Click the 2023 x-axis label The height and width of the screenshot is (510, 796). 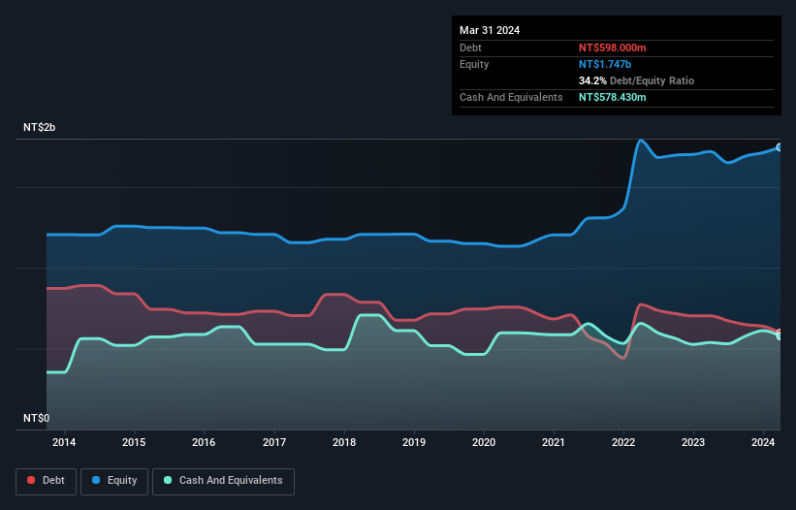(693, 442)
